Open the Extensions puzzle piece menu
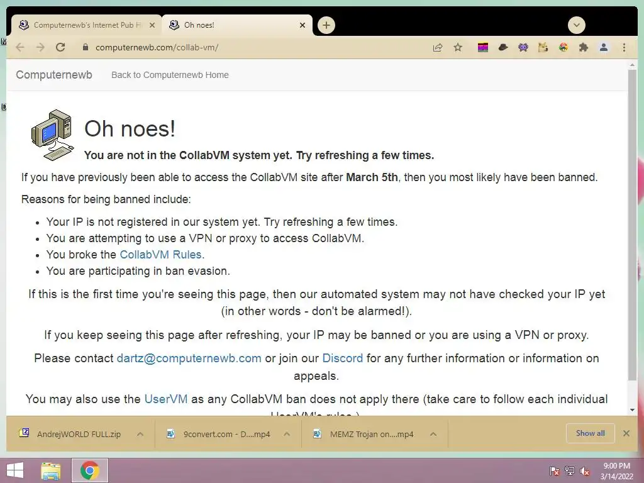Viewport: 644px width, 483px height. pyautogui.click(x=584, y=48)
